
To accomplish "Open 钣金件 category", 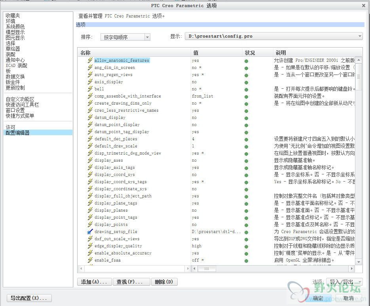I will 13,82.
